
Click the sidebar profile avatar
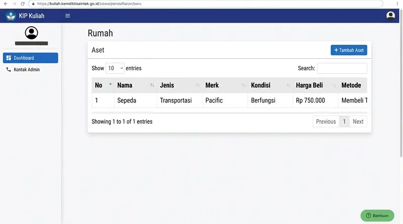pyautogui.click(x=31, y=33)
